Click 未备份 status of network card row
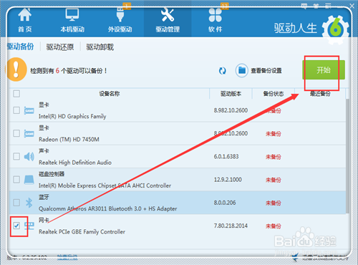The width and height of the screenshot is (358, 265). tap(274, 226)
